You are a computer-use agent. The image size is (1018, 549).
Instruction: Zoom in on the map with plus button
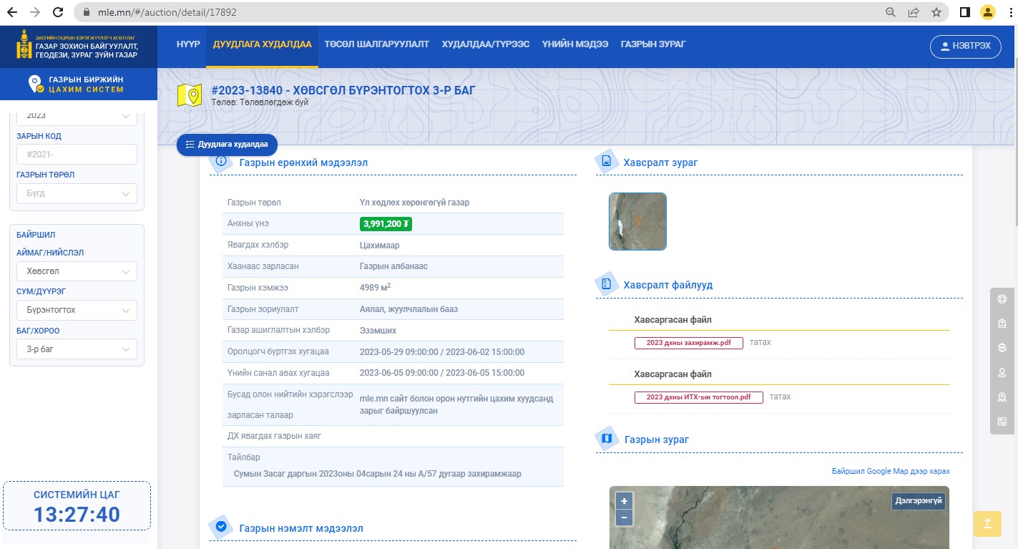click(x=624, y=502)
